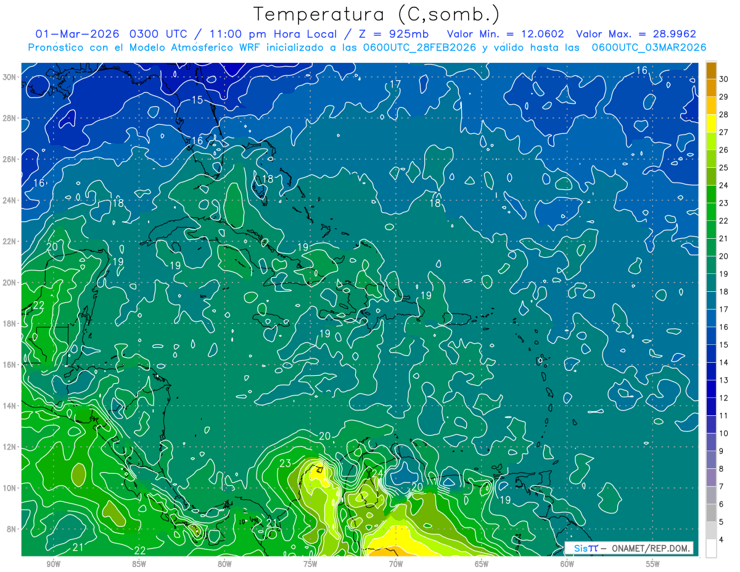Pick the white swatch below 4
Image resolution: width=740 pixels, height=572 pixels.
click(711, 548)
